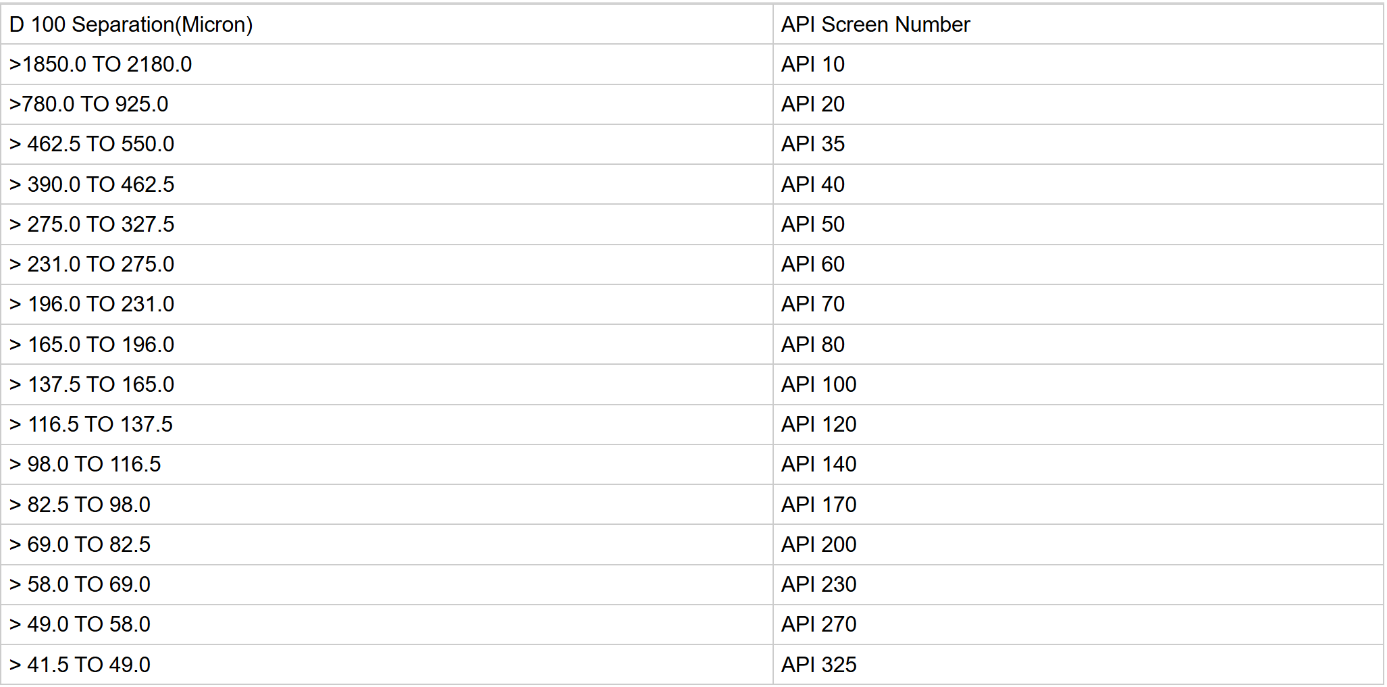The height and width of the screenshot is (687, 1387).
Task: Click the 'API Screen Number' column header
Action: 875,25
